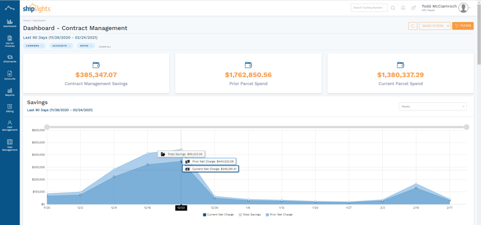Click the Prior Net Charge $444,022.08 tooltip

pyautogui.click(x=209, y=161)
